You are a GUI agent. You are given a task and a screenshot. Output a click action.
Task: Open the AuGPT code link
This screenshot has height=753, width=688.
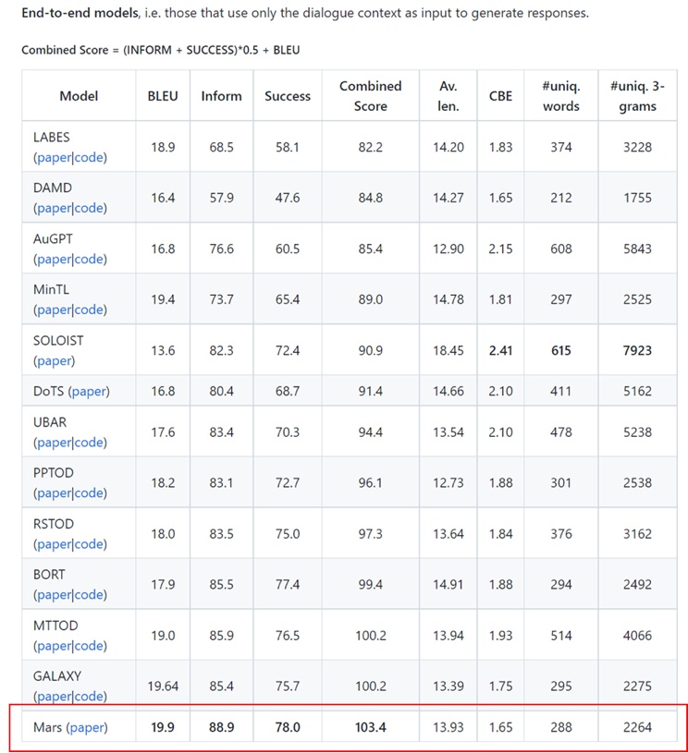click(89, 259)
